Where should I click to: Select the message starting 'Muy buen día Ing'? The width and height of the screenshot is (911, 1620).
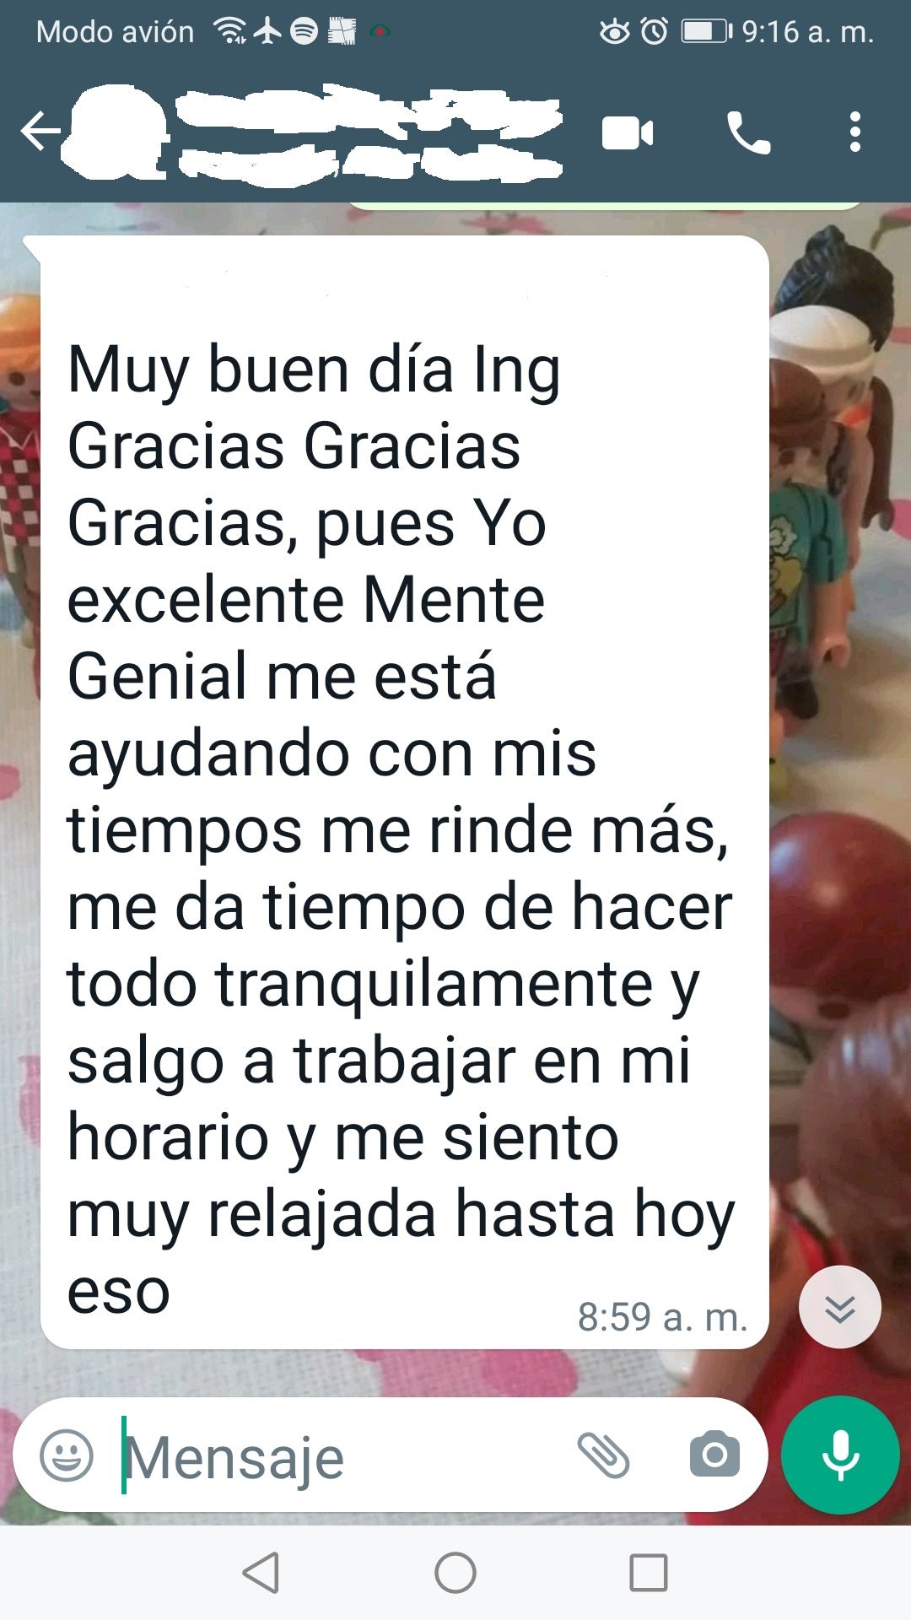click(404, 791)
